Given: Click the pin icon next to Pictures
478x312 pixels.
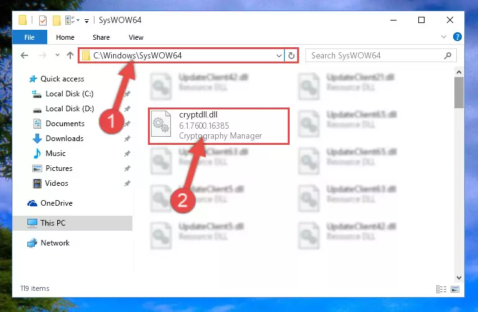Looking at the screenshot, I should point(127,168).
